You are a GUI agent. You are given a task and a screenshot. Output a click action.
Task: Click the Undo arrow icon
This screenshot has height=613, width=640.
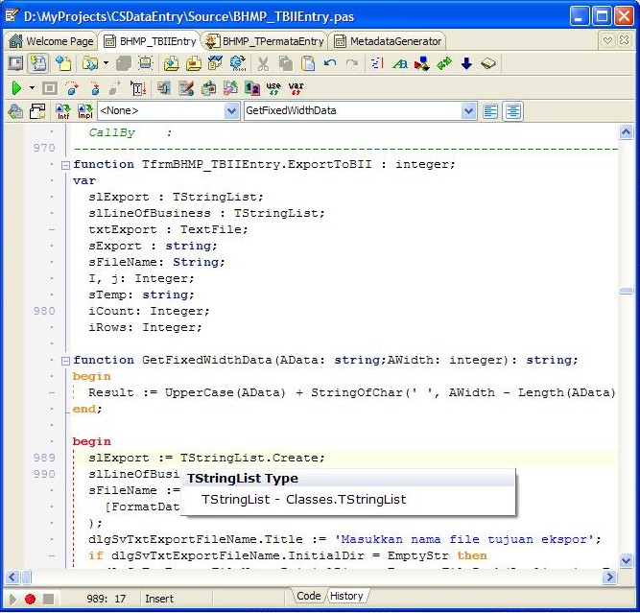click(330, 63)
